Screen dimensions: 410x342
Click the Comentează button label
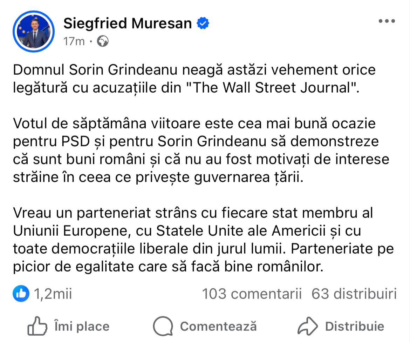point(218,326)
